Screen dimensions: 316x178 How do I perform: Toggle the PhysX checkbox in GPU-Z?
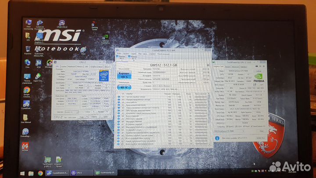pos(244,126)
